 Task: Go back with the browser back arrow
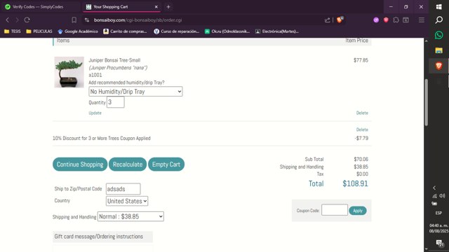click(x=8, y=20)
